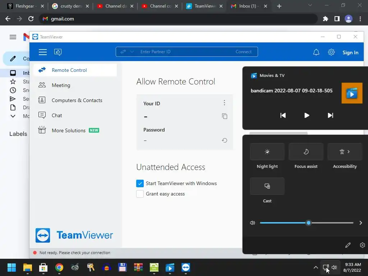Switch to the Fleshgear browser tab
The image size is (368, 276).
tap(25, 6)
